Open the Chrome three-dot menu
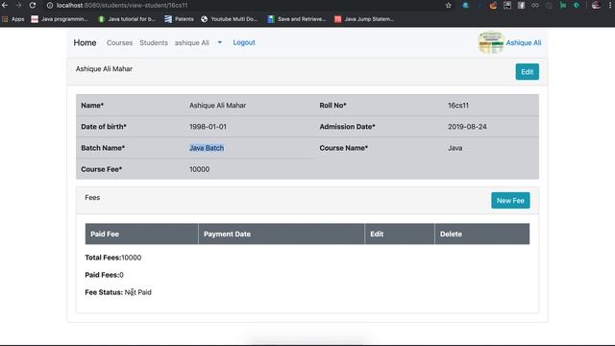This screenshot has width=615, height=346. coord(609,6)
